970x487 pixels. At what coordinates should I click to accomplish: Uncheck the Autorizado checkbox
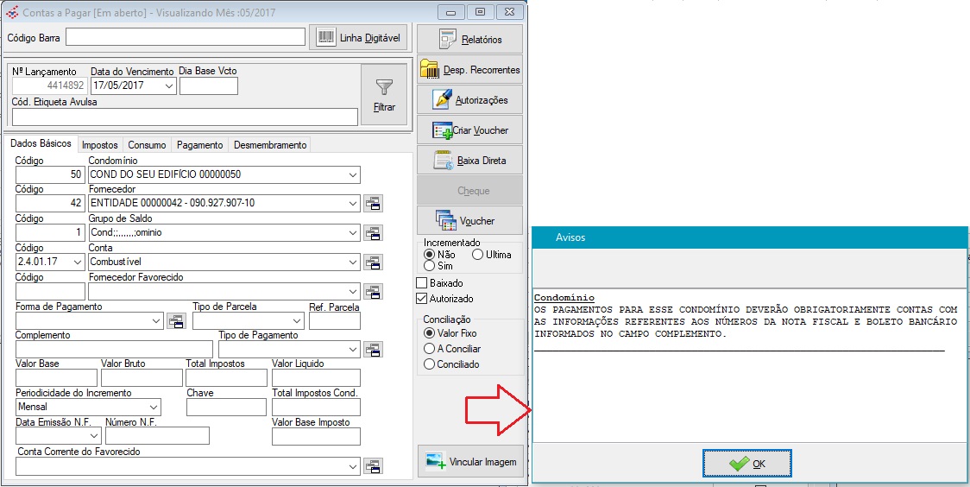point(422,299)
